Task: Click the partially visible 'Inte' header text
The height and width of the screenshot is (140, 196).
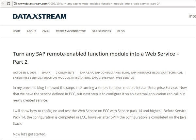Action: click(x=192, y=16)
